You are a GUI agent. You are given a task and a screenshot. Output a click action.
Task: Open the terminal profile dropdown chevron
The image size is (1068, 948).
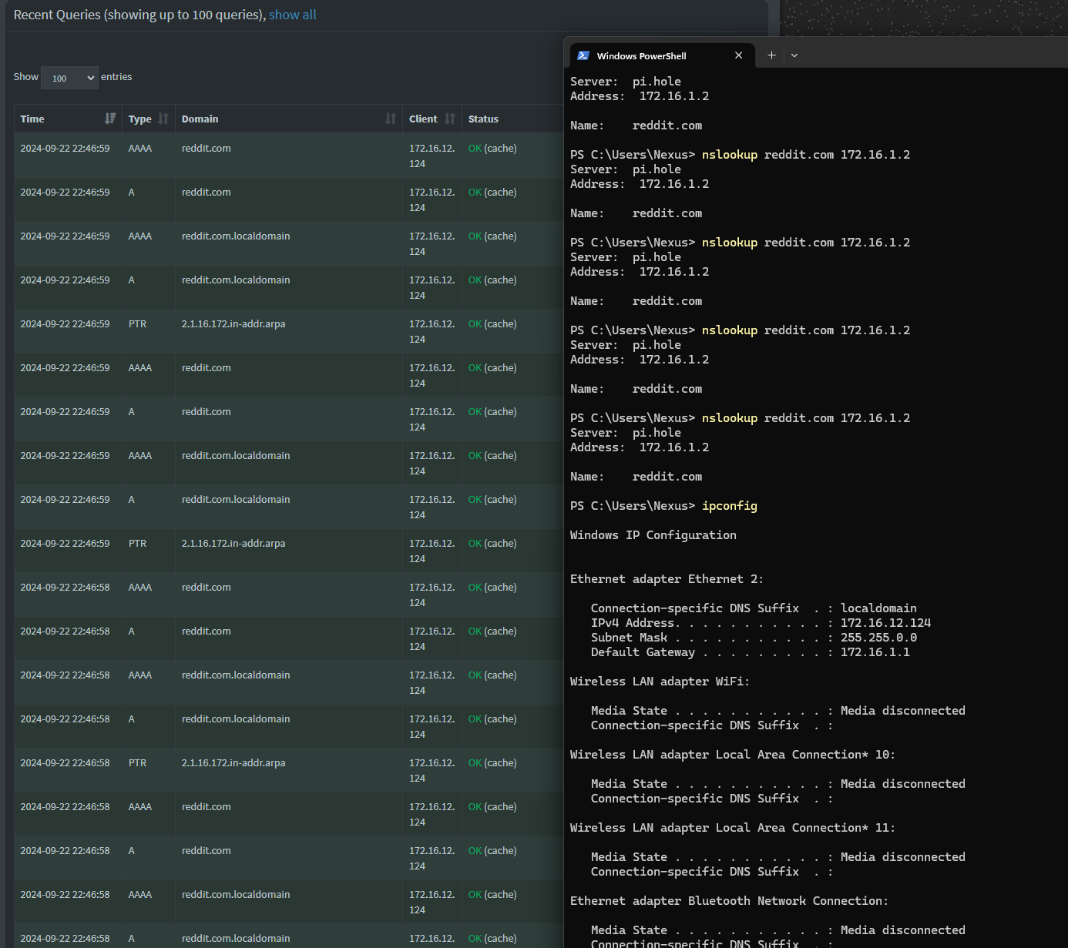(x=794, y=55)
